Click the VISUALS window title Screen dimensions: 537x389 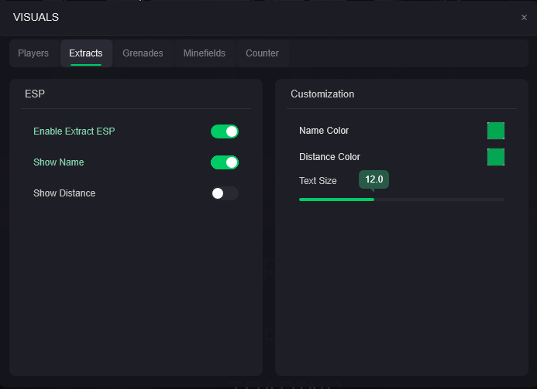[x=36, y=17]
